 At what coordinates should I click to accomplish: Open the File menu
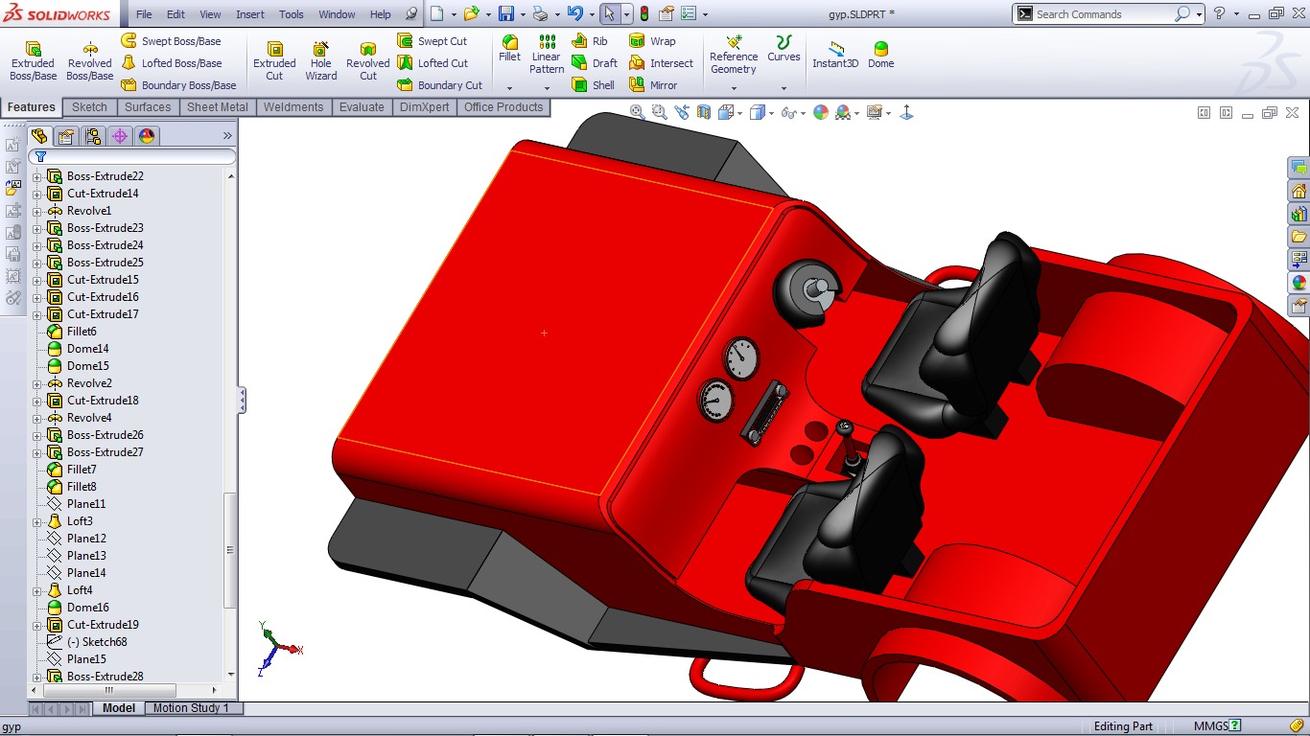click(x=144, y=14)
